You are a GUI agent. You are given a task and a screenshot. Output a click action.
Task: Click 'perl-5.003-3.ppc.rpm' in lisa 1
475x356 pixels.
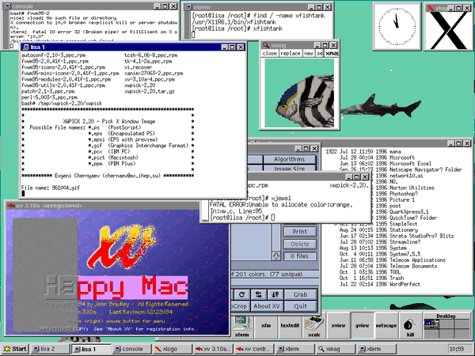[49, 97]
